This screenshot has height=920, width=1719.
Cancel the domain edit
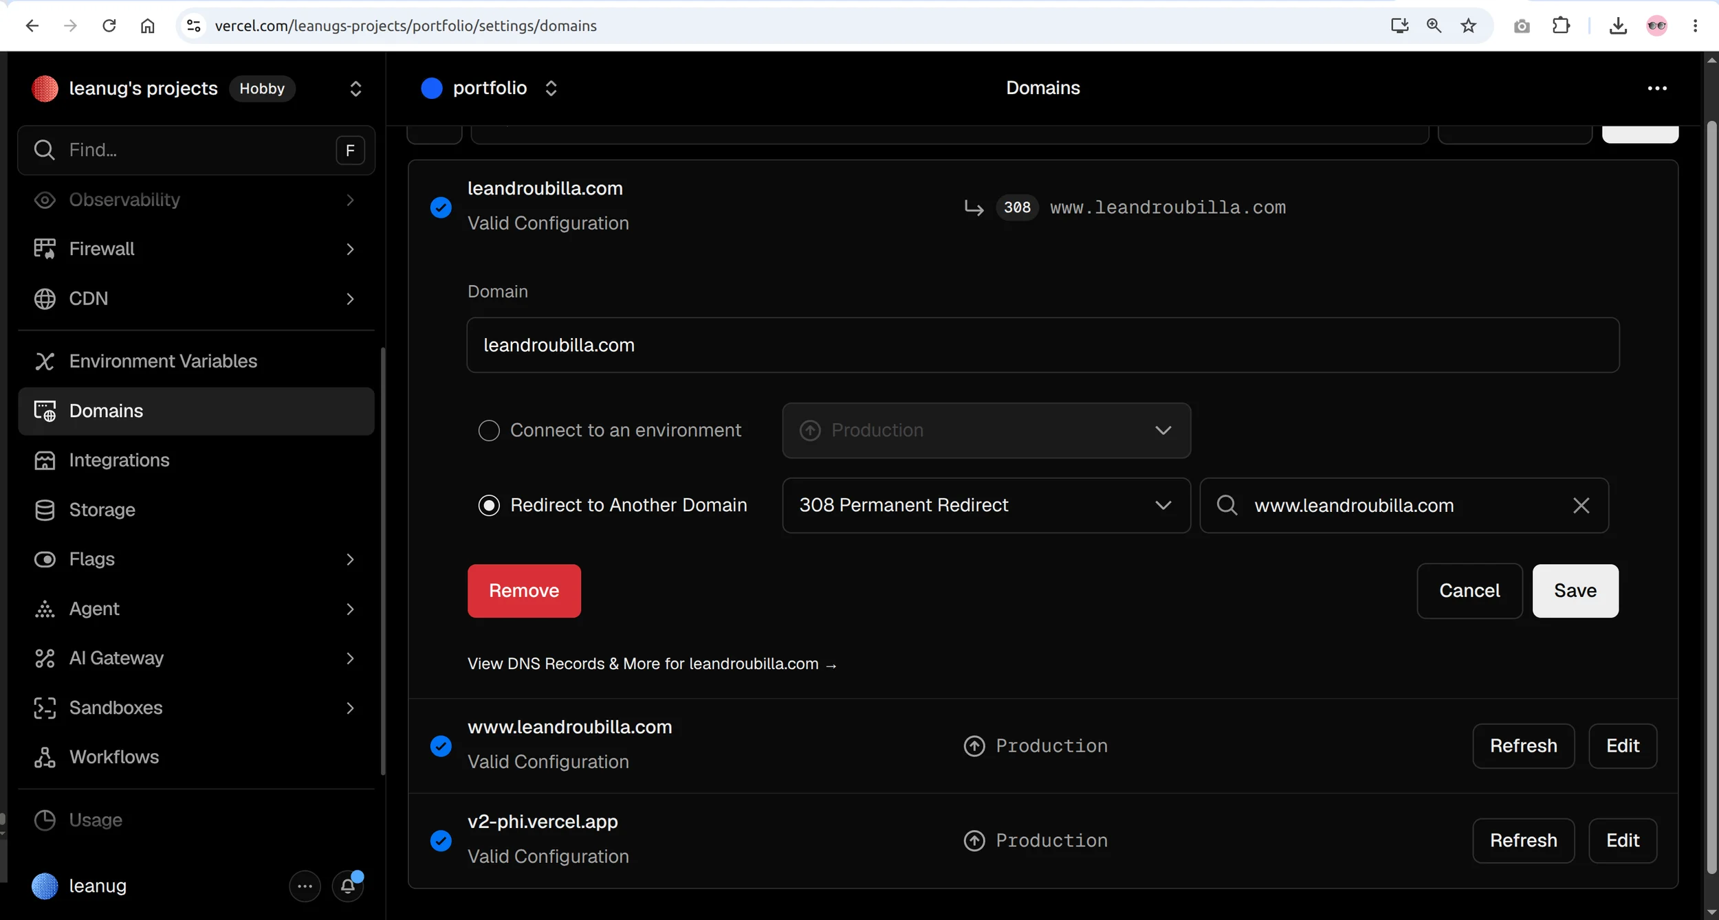pos(1469,591)
